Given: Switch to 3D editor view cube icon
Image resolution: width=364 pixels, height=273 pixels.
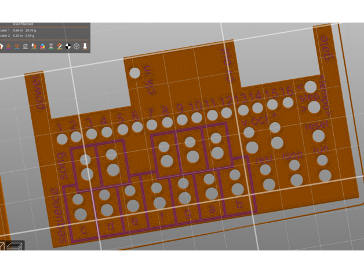Looking at the screenshot, I should coord(3,247).
